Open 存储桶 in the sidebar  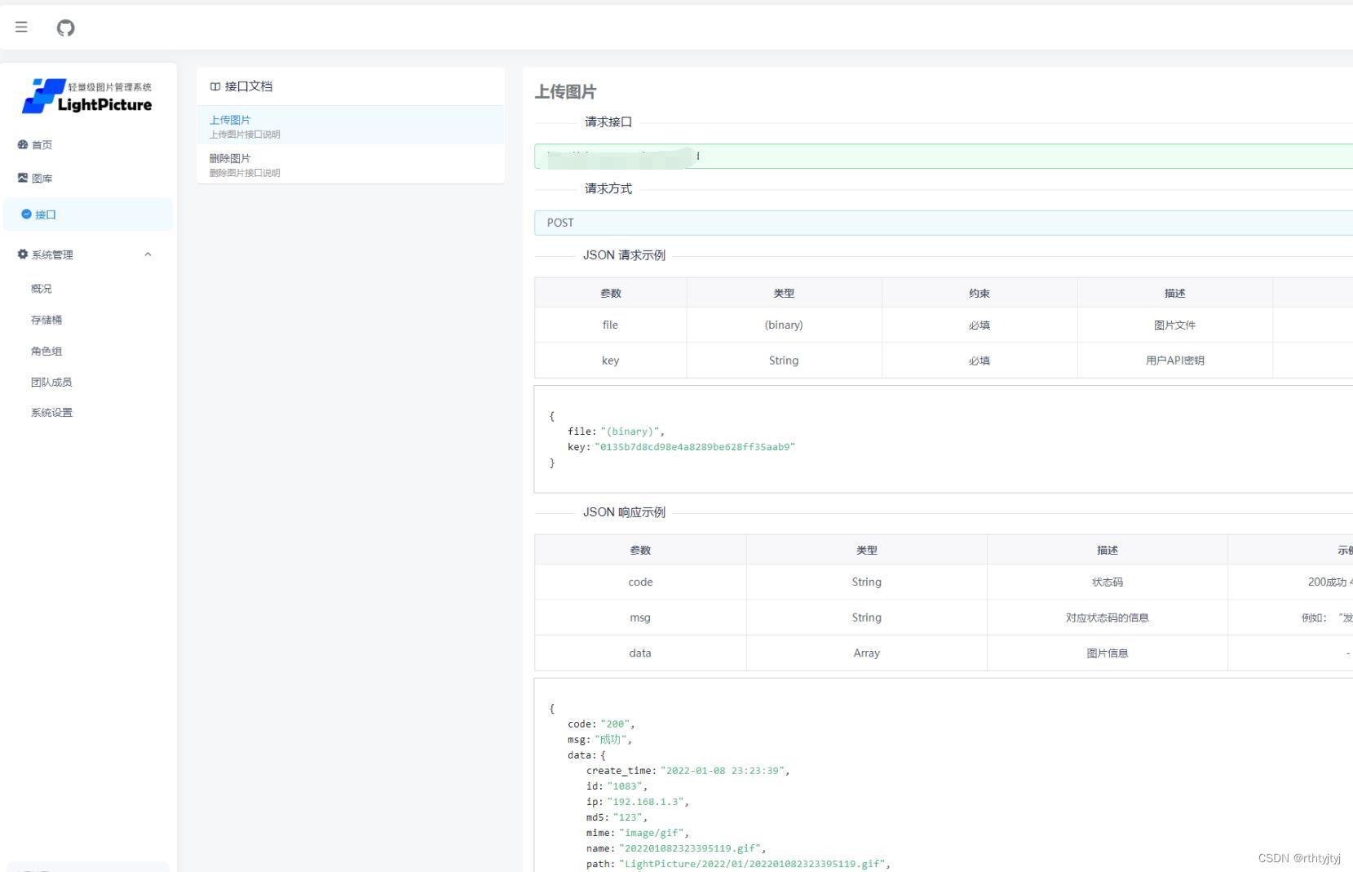coord(46,320)
